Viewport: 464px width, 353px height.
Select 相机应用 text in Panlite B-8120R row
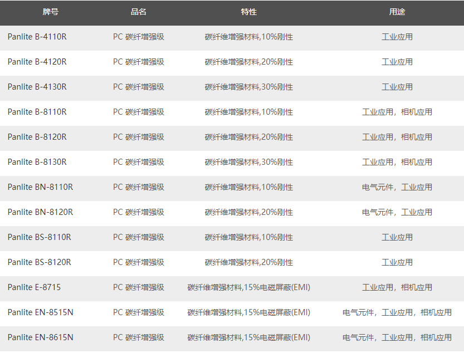[417, 137]
